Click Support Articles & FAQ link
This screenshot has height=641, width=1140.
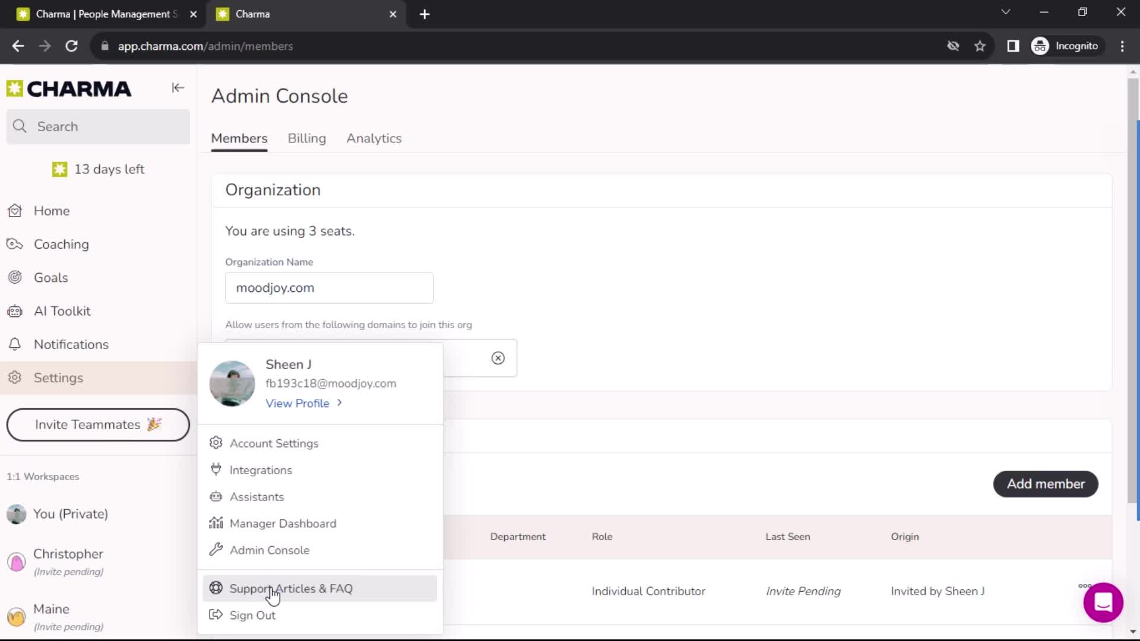[x=292, y=589]
